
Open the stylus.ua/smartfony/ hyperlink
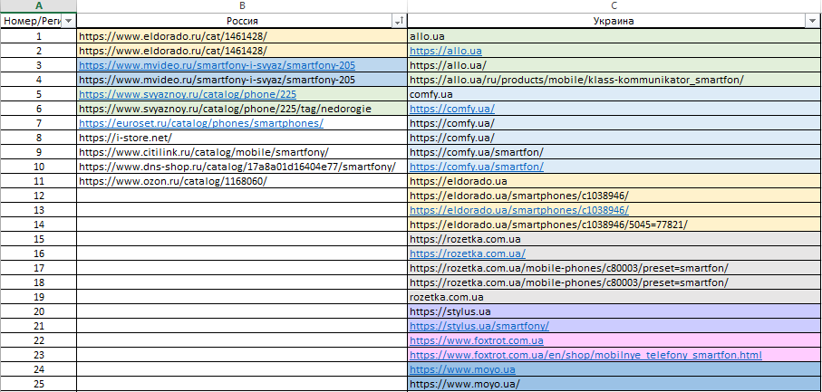coord(479,326)
